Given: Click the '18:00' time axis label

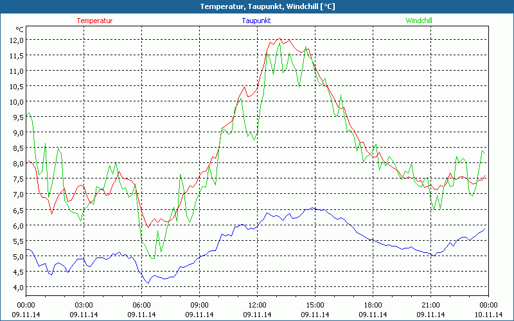Looking at the screenshot, I should pos(373,306).
